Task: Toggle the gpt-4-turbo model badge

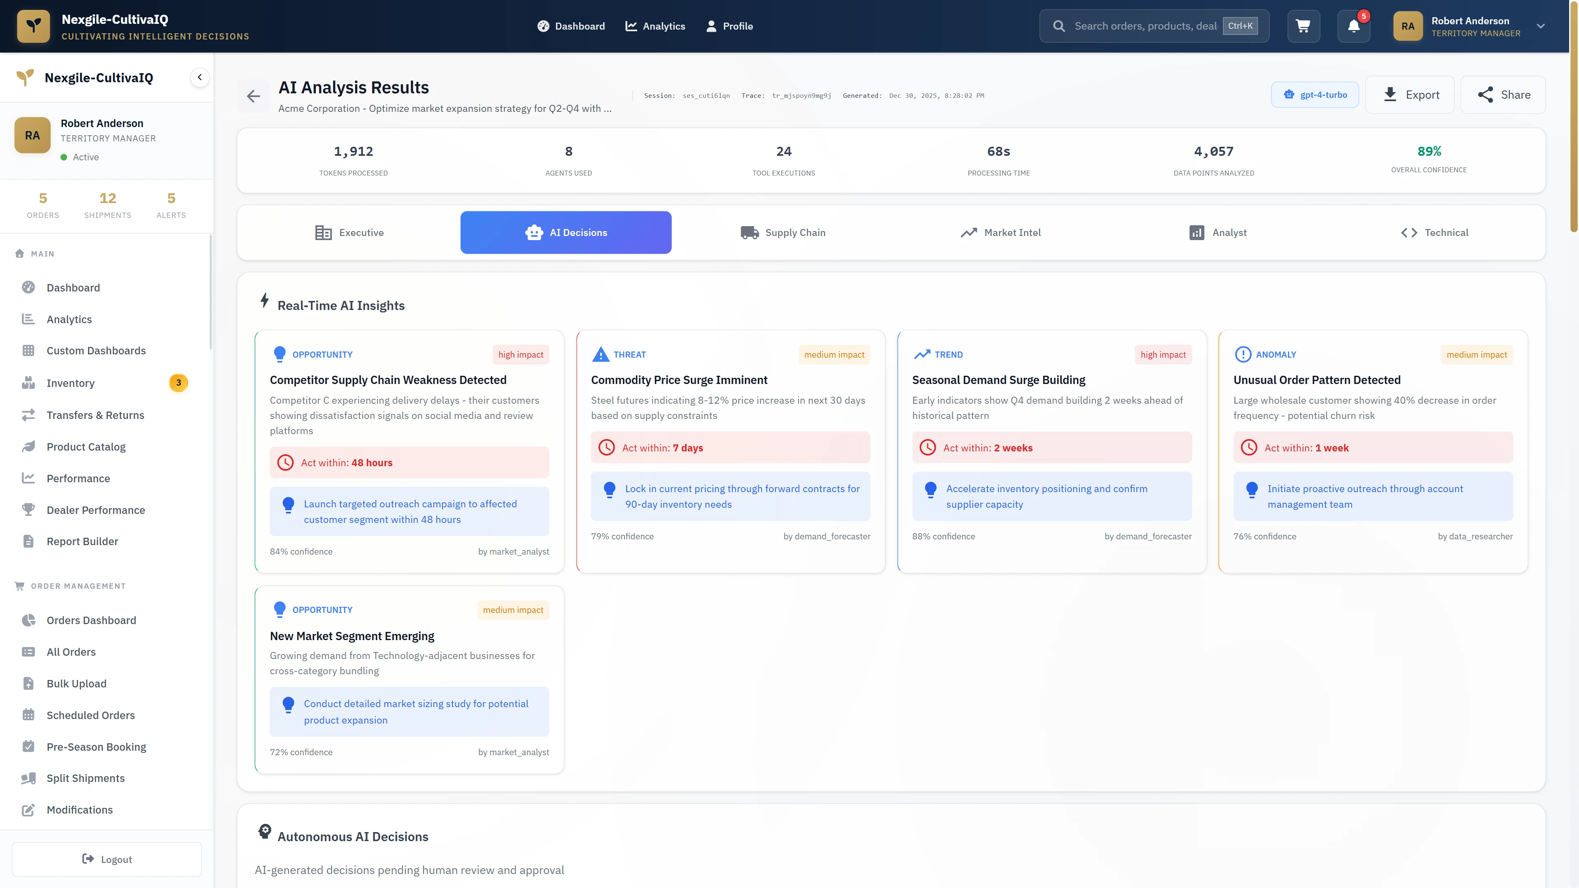Action: pyautogui.click(x=1314, y=95)
